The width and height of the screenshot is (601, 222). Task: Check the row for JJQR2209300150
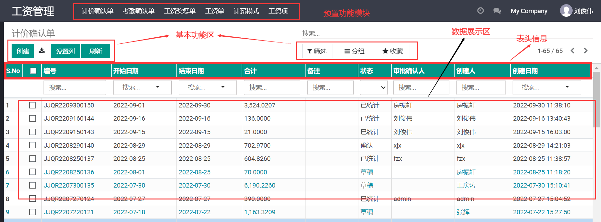point(33,105)
